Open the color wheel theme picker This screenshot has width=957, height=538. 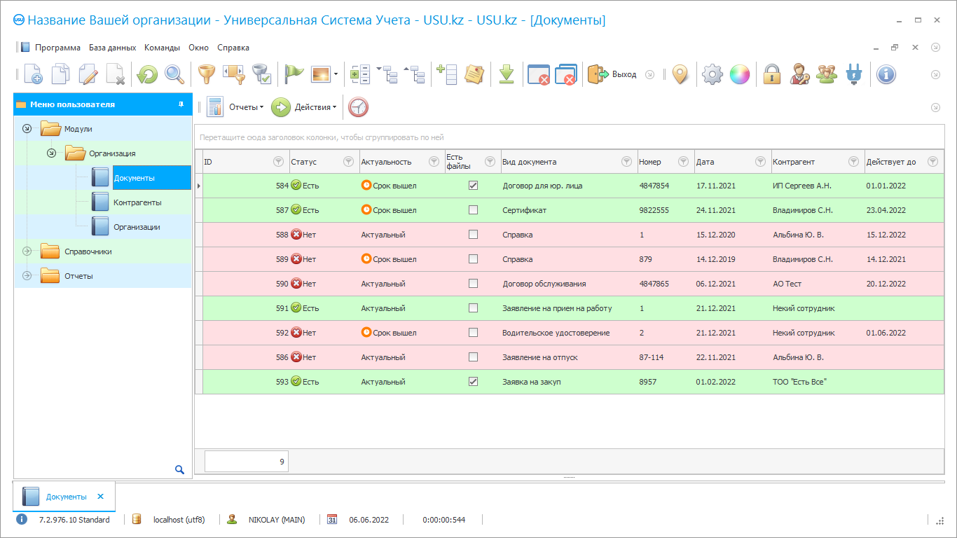point(739,74)
